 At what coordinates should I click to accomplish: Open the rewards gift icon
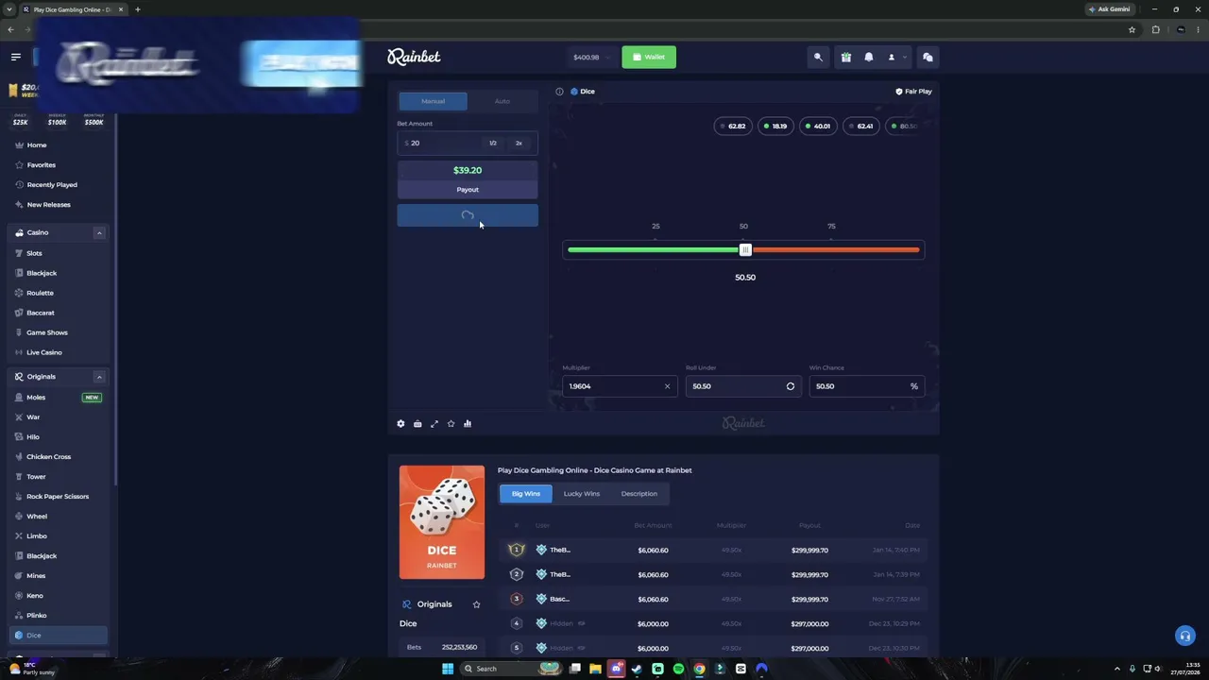tap(845, 58)
